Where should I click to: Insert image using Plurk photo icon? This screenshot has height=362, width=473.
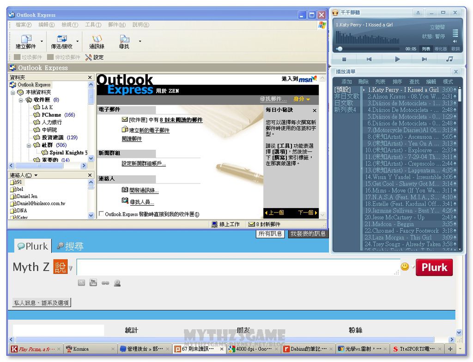point(81,283)
